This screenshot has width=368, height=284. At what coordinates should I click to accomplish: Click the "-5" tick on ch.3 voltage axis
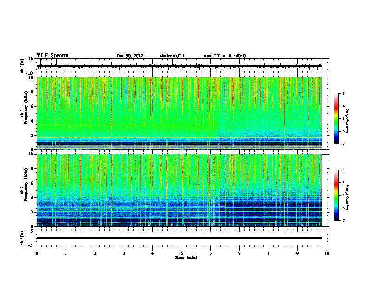(32, 245)
